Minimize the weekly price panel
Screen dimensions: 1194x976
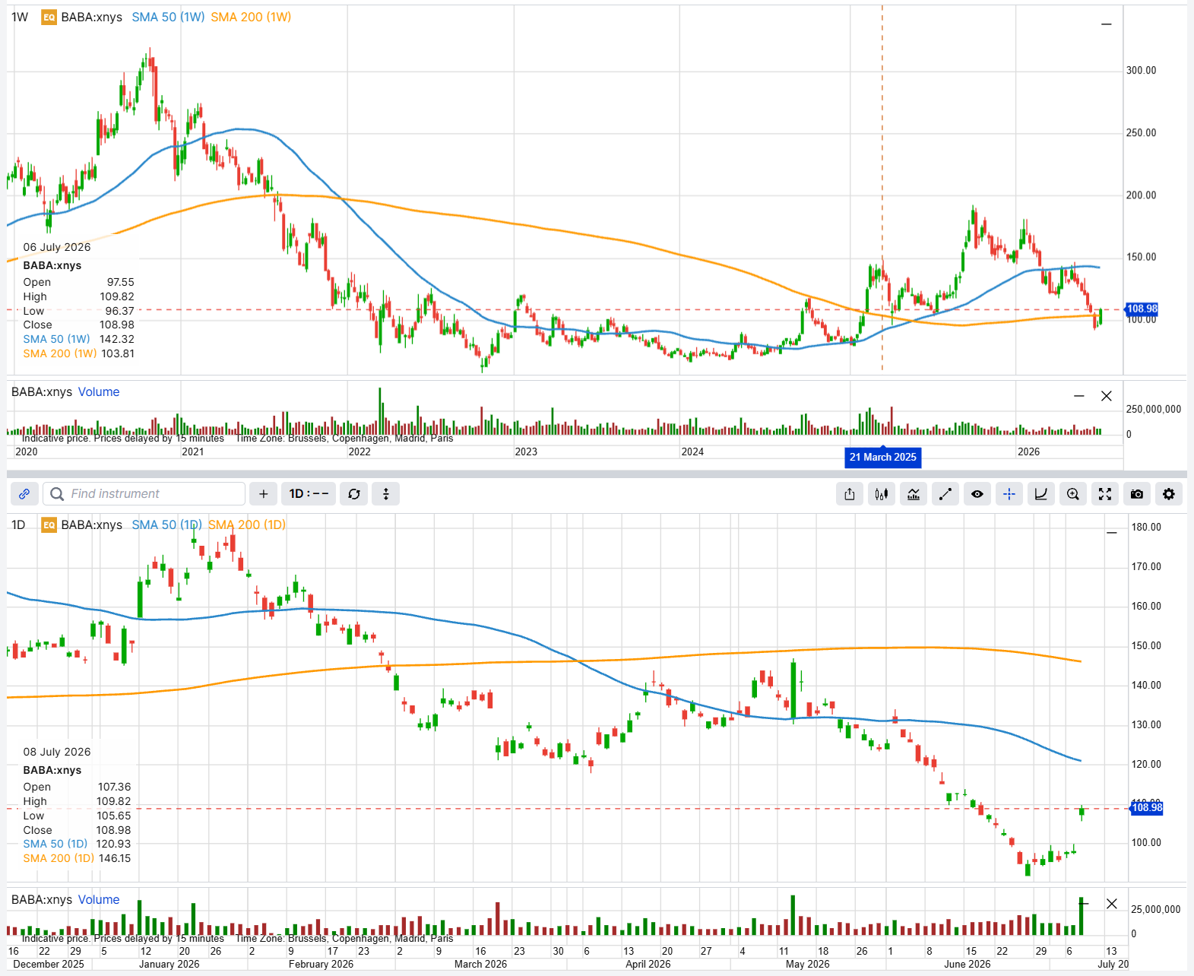[1107, 24]
